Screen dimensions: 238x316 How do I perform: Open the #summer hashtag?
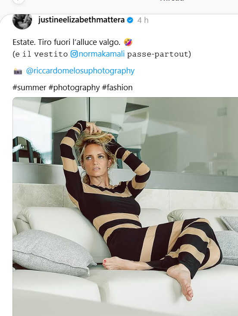tap(29, 88)
